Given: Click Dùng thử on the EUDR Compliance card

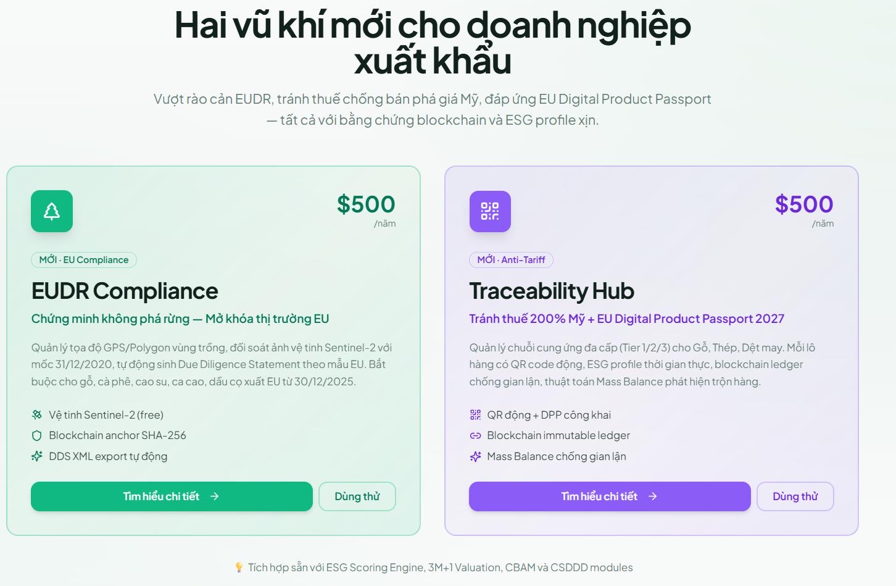Looking at the screenshot, I should pyautogui.click(x=357, y=496).
